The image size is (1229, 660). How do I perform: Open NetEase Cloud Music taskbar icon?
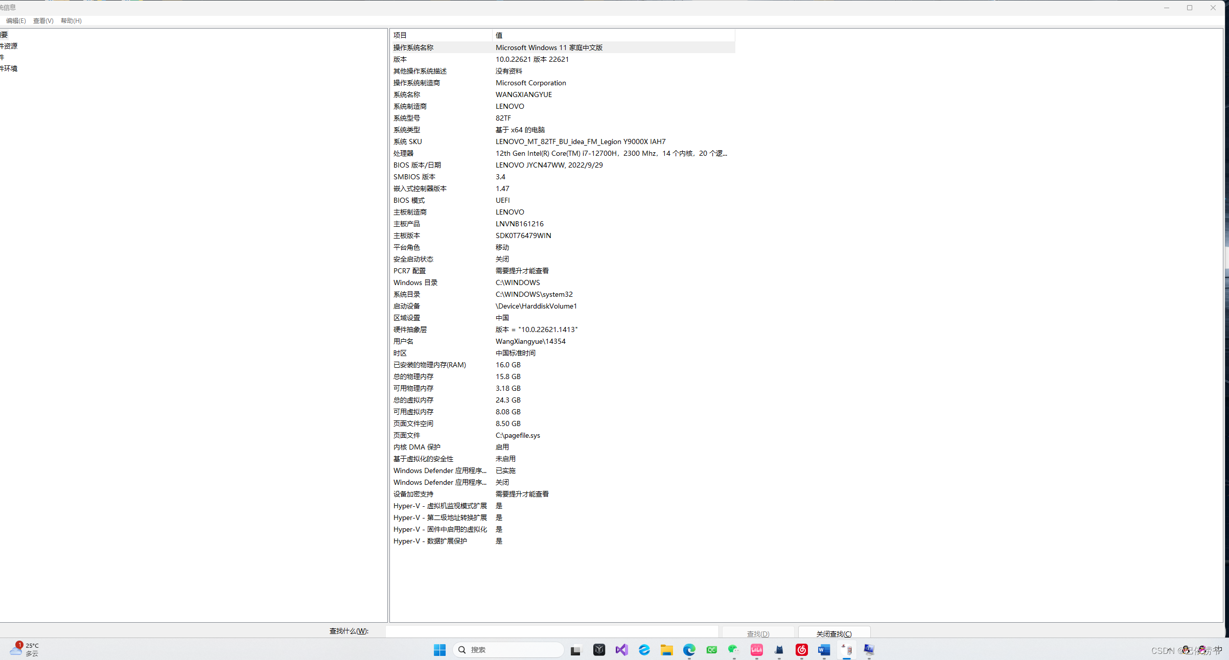click(x=801, y=650)
